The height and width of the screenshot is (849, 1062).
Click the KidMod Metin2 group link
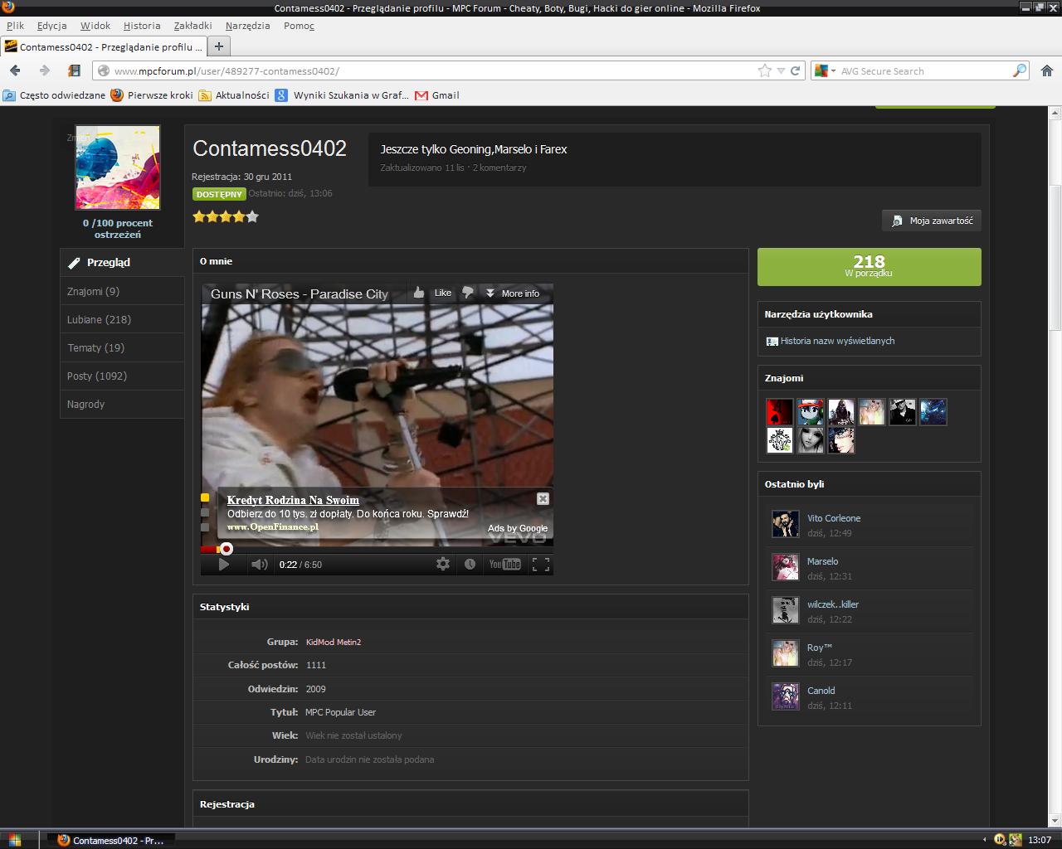click(x=334, y=642)
